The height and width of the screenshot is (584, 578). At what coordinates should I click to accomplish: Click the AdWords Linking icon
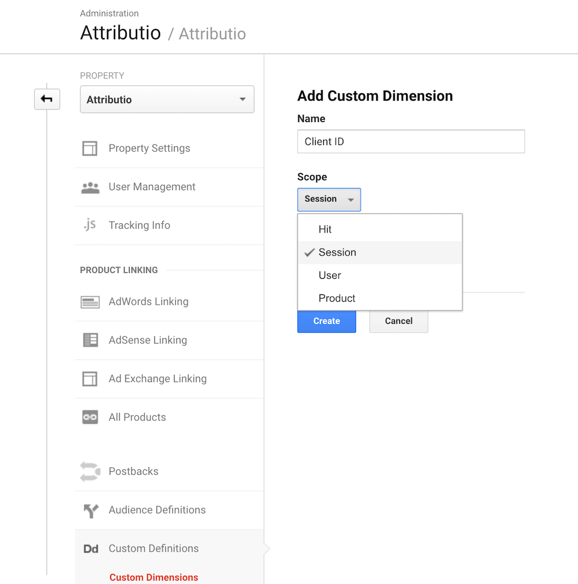pos(90,302)
